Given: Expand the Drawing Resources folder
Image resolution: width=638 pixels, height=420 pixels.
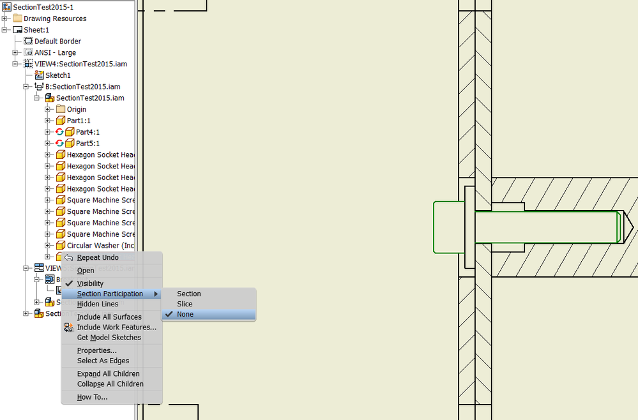Looking at the screenshot, I should pyautogui.click(x=4, y=18).
